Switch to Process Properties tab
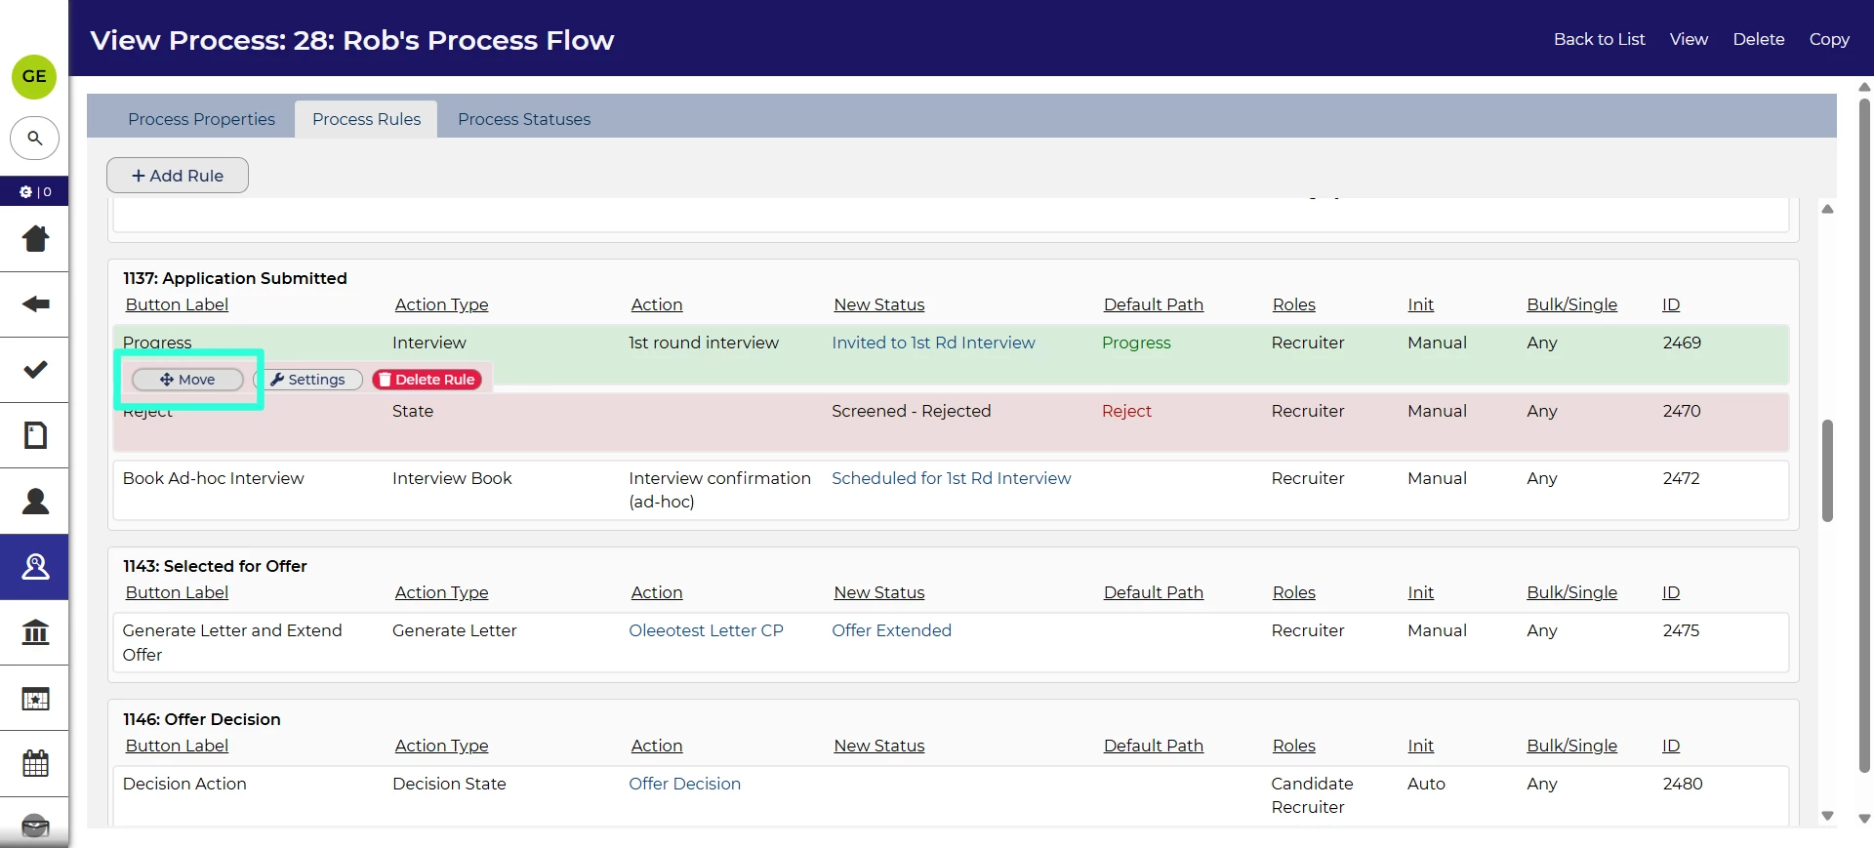The height and width of the screenshot is (848, 1874). tap(201, 119)
